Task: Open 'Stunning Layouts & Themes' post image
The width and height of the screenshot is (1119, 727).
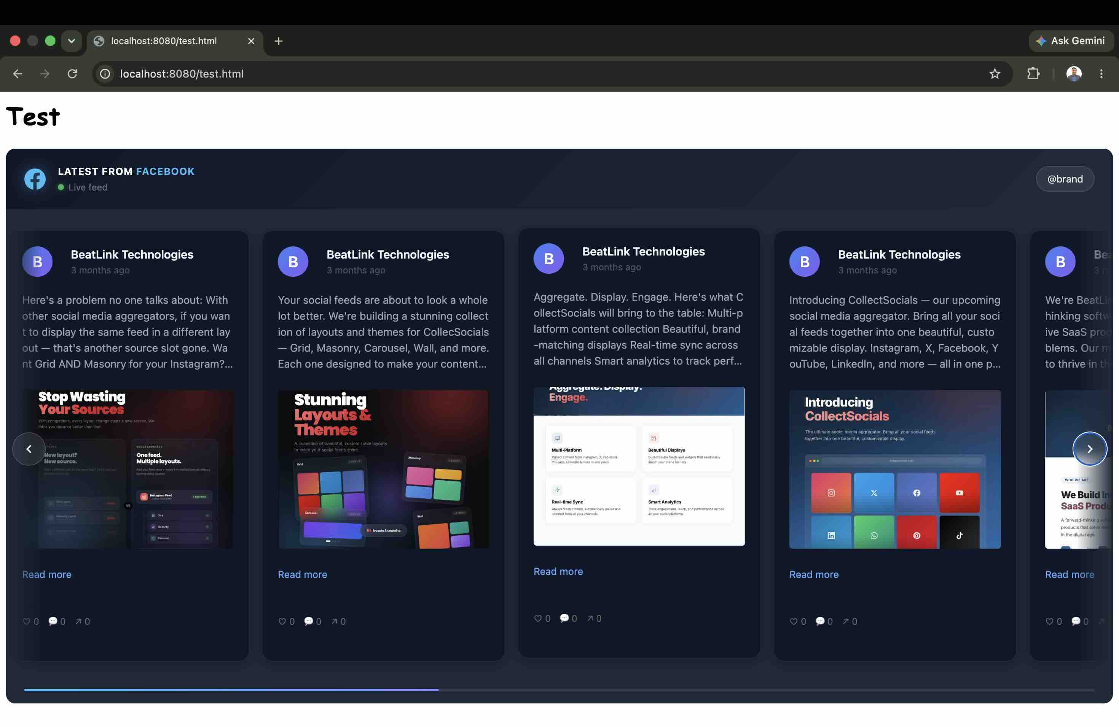Action: (384, 469)
